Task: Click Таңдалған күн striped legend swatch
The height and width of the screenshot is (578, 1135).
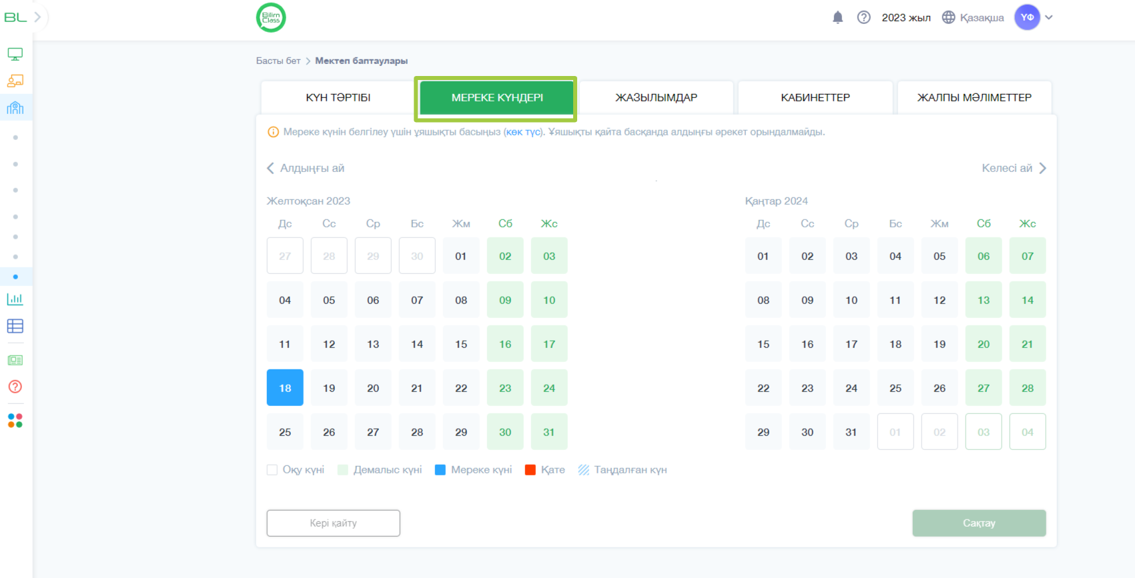Action: pos(584,470)
